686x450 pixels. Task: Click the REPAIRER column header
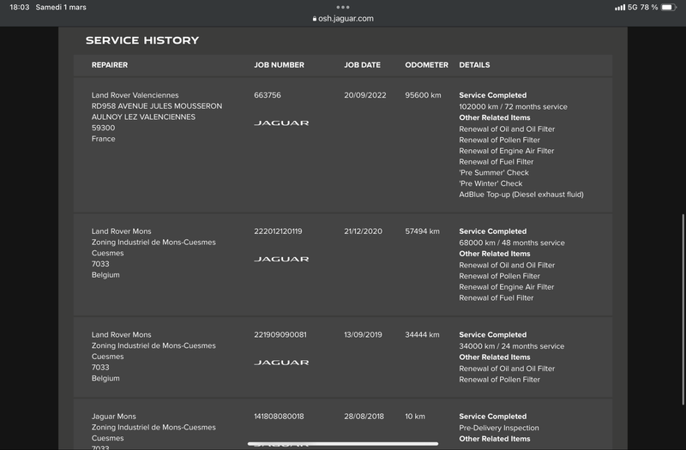(110, 65)
